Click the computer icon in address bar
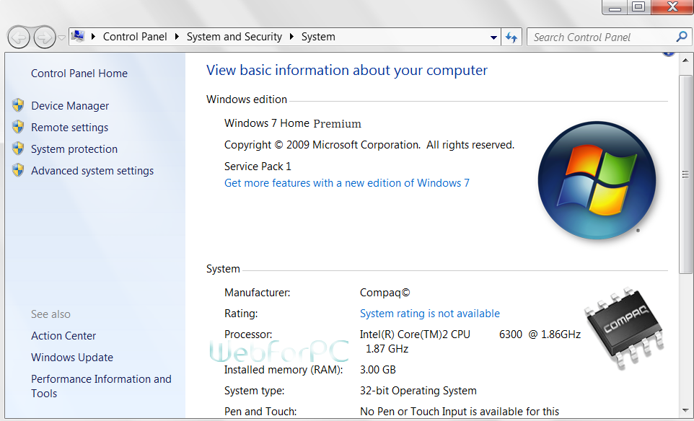This screenshot has width=694, height=421. (78, 36)
